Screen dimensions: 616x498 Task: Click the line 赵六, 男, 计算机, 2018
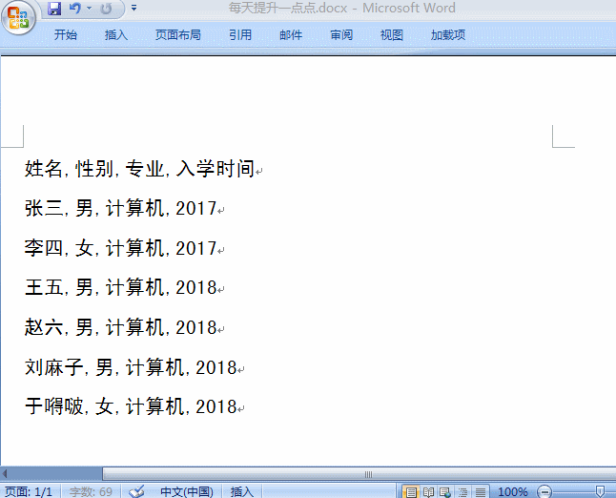[120, 327]
